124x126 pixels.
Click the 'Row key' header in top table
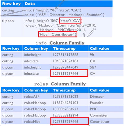point(11,4)
